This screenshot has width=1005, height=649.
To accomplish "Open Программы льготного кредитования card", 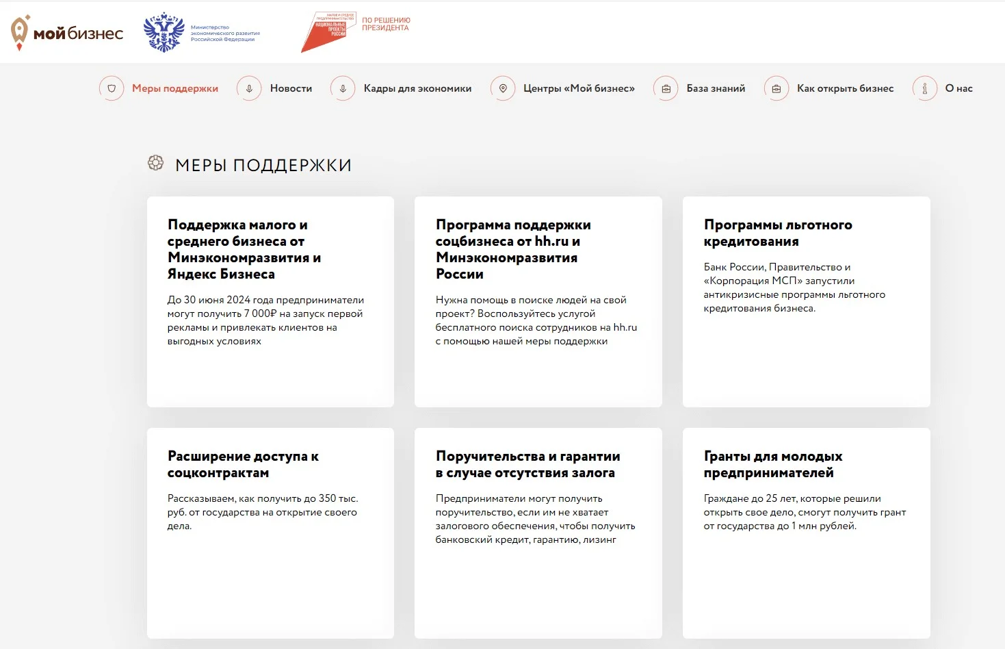I will 807,302.
